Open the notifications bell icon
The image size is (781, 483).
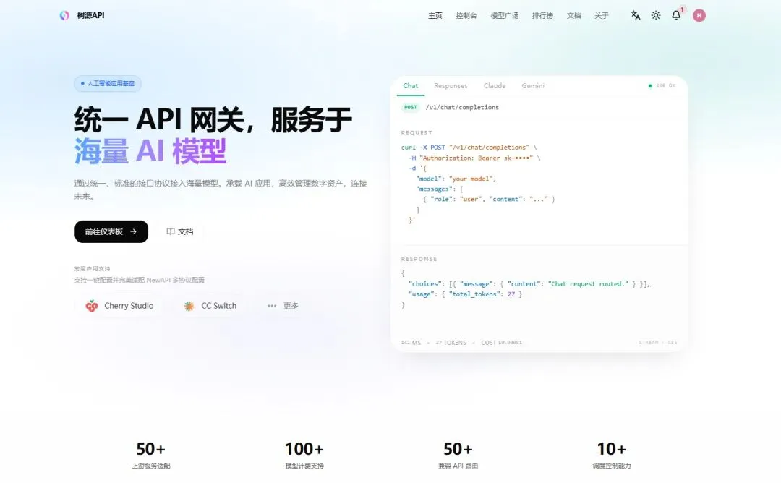pyautogui.click(x=676, y=15)
